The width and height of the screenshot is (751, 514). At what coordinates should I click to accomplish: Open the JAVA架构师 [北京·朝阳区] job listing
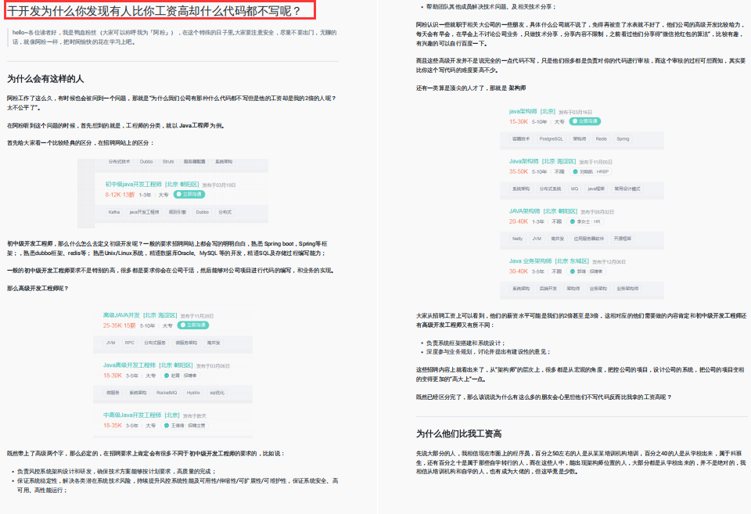point(544,211)
